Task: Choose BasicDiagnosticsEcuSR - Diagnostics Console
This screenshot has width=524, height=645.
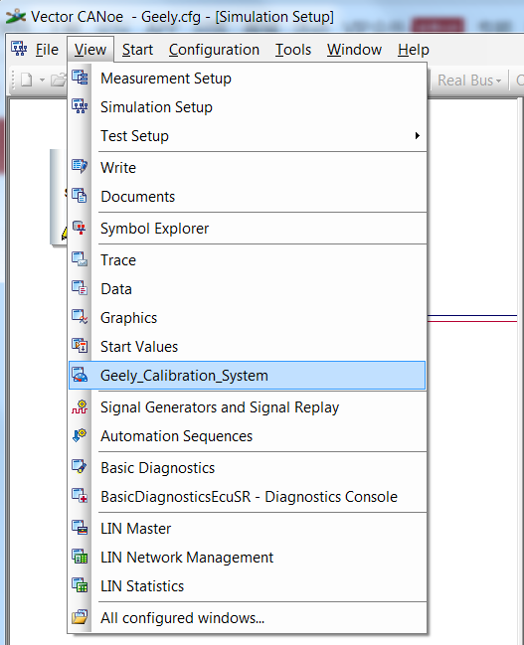Action: tap(247, 497)
